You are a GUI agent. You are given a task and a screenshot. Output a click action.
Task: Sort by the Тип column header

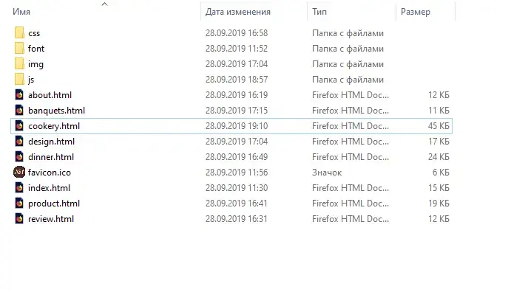tap(319, 12)
